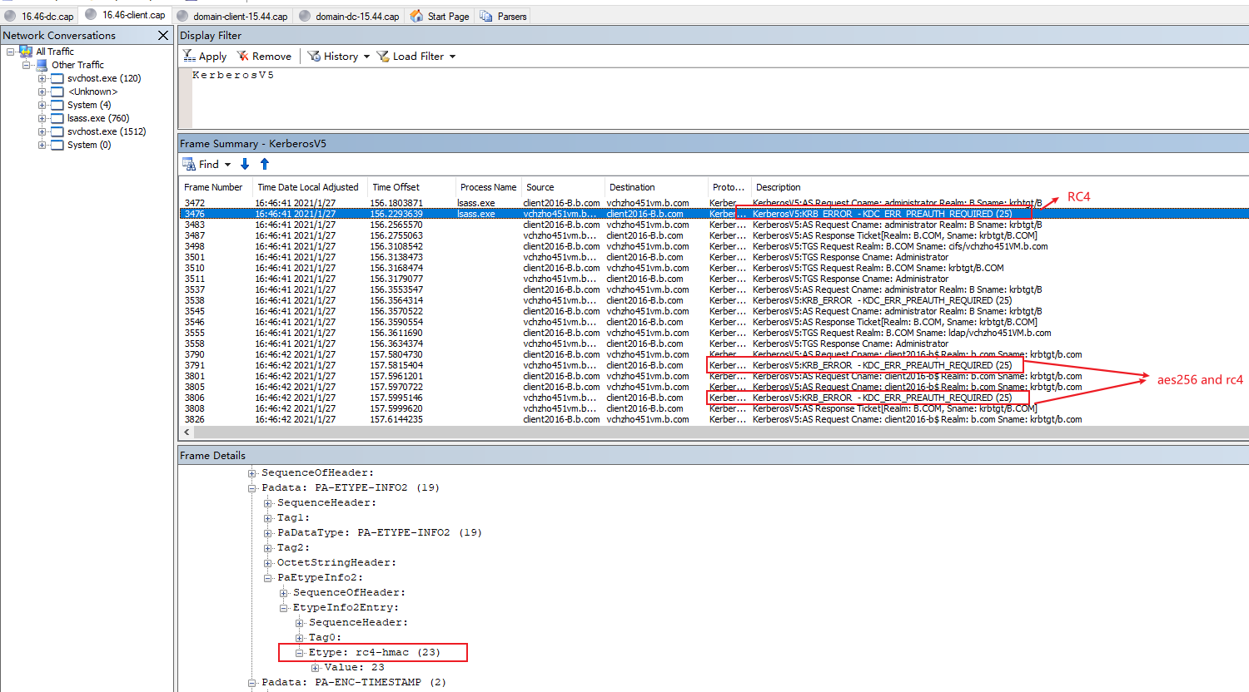Sort by the Frame Number column
The image size is (1249, 692).
pyautogui.click(x=213, y=187)
